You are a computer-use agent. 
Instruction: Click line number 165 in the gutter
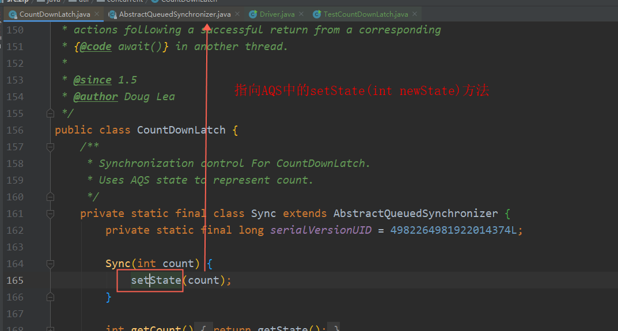point(15,280)
